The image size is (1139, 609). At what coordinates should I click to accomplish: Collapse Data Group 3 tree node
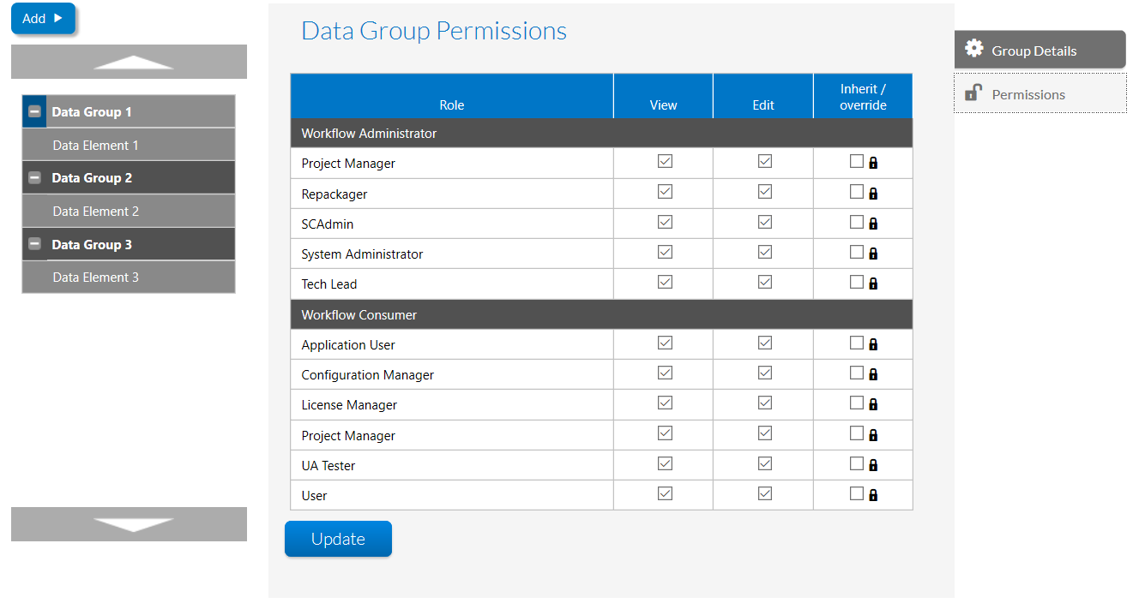[34, 244]
